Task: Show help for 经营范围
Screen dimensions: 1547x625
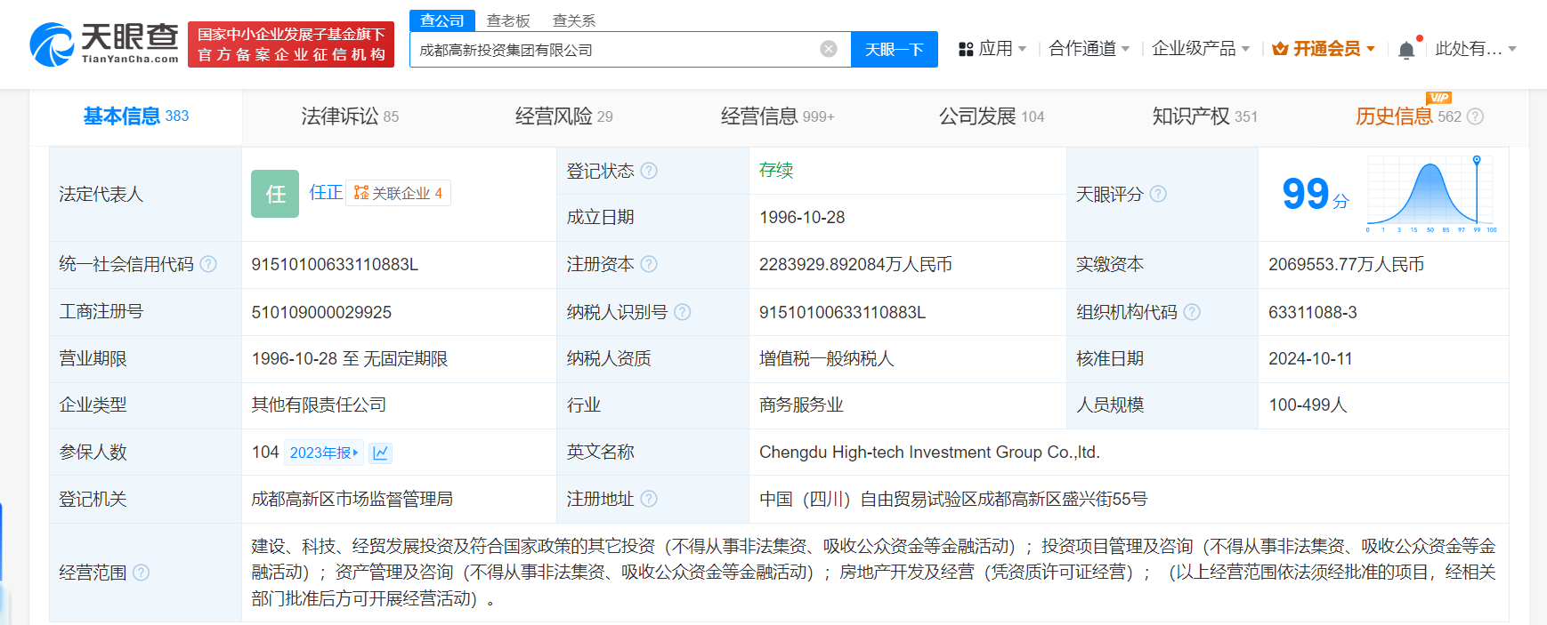Action: [x=141, y=573]
